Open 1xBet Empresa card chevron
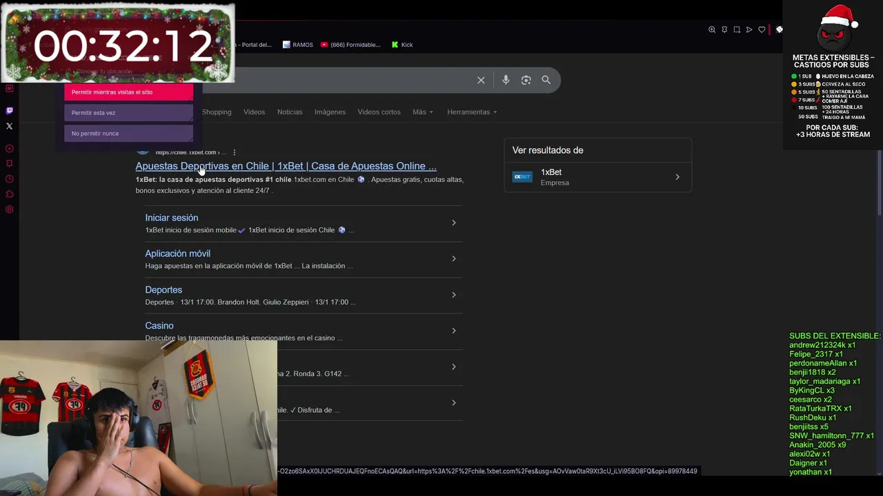The height and width of the screenshot is (496, 883). [x=677, y=177]
